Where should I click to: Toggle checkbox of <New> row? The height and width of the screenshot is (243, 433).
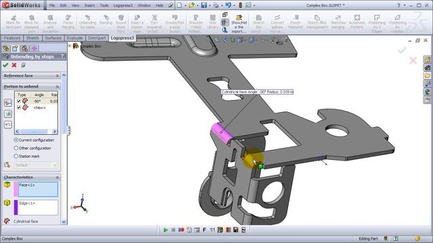19,107
